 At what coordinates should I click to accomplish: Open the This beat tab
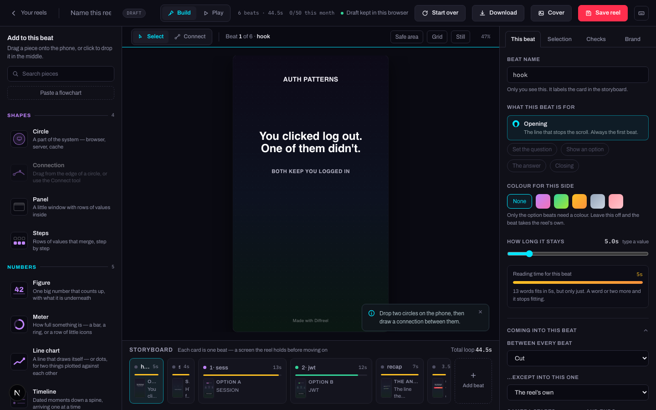[523, 39]
